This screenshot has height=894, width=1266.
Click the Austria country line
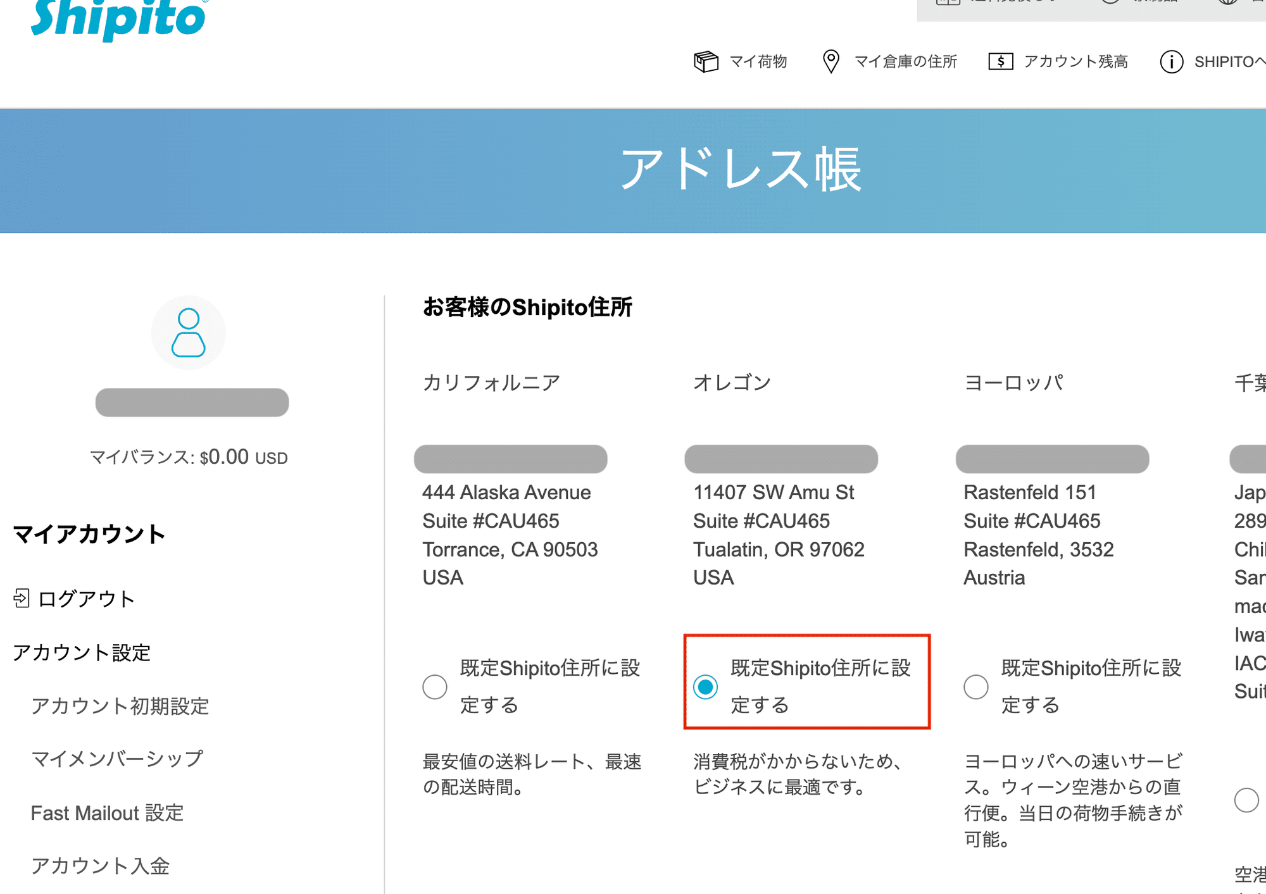click(994, 578)
